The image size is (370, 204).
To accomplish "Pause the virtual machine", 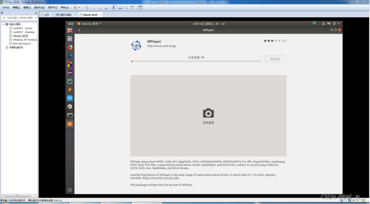I will point(75,8).
